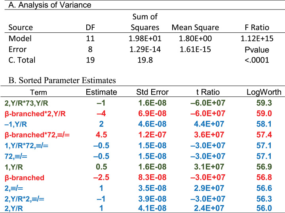Click the sum of squares 1.29E-14
This screenshot has width=285, height=213.
tap(145, 49)
